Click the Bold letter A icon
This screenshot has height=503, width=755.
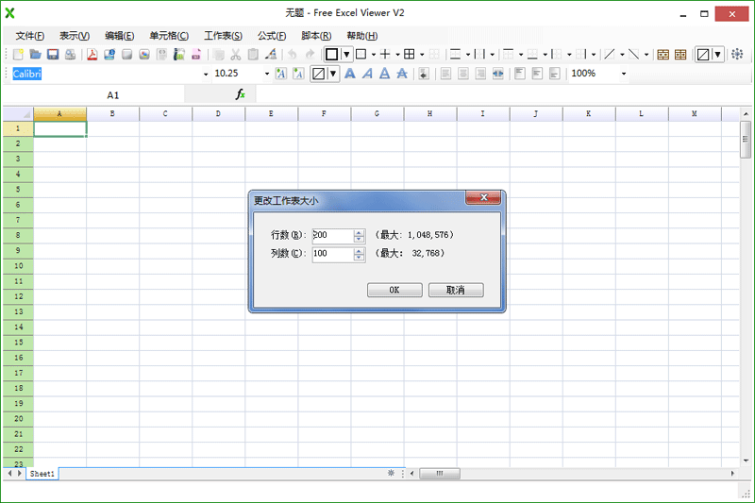pos(350,74)
